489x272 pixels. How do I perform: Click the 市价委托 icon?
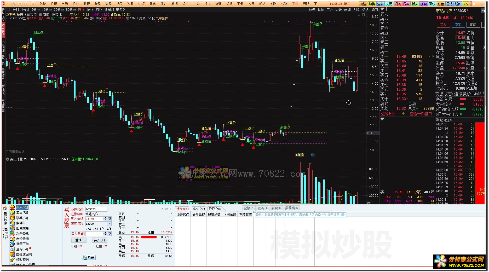(x=12, y=239)
